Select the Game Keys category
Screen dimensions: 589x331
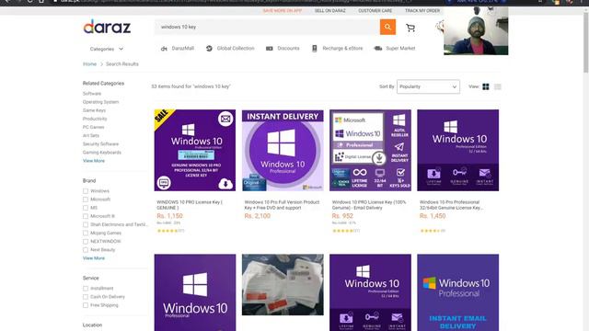[94, 110]
